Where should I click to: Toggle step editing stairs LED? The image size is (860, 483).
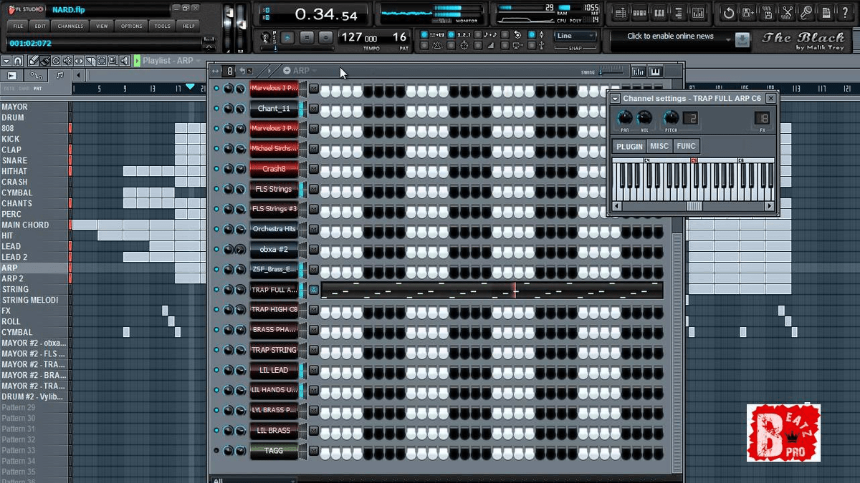(478, 45)
